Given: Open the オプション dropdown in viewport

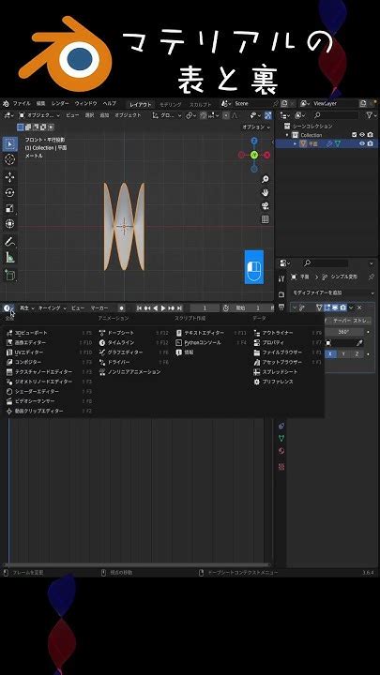Looking at the screenshot, I should [256, 127].
